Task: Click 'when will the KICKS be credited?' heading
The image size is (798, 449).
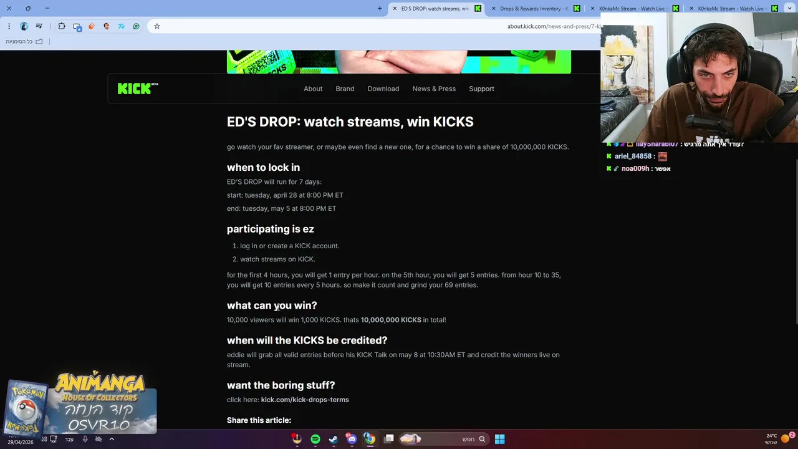Action: click(x=307, y=340)
